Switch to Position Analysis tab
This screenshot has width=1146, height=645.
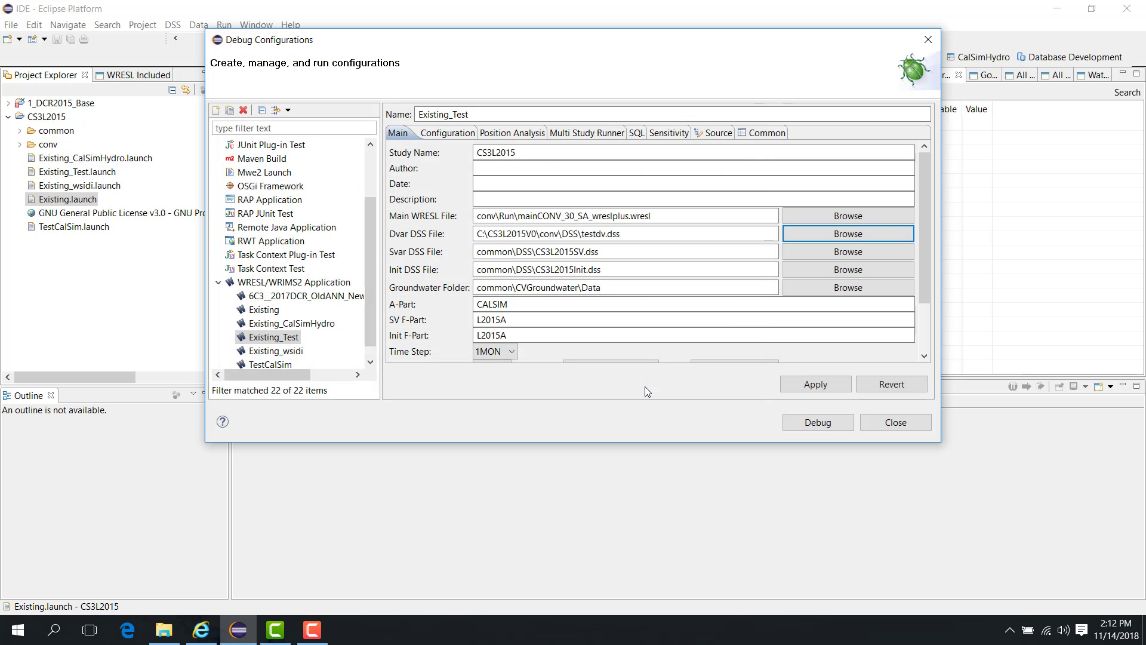coord(512,133)
